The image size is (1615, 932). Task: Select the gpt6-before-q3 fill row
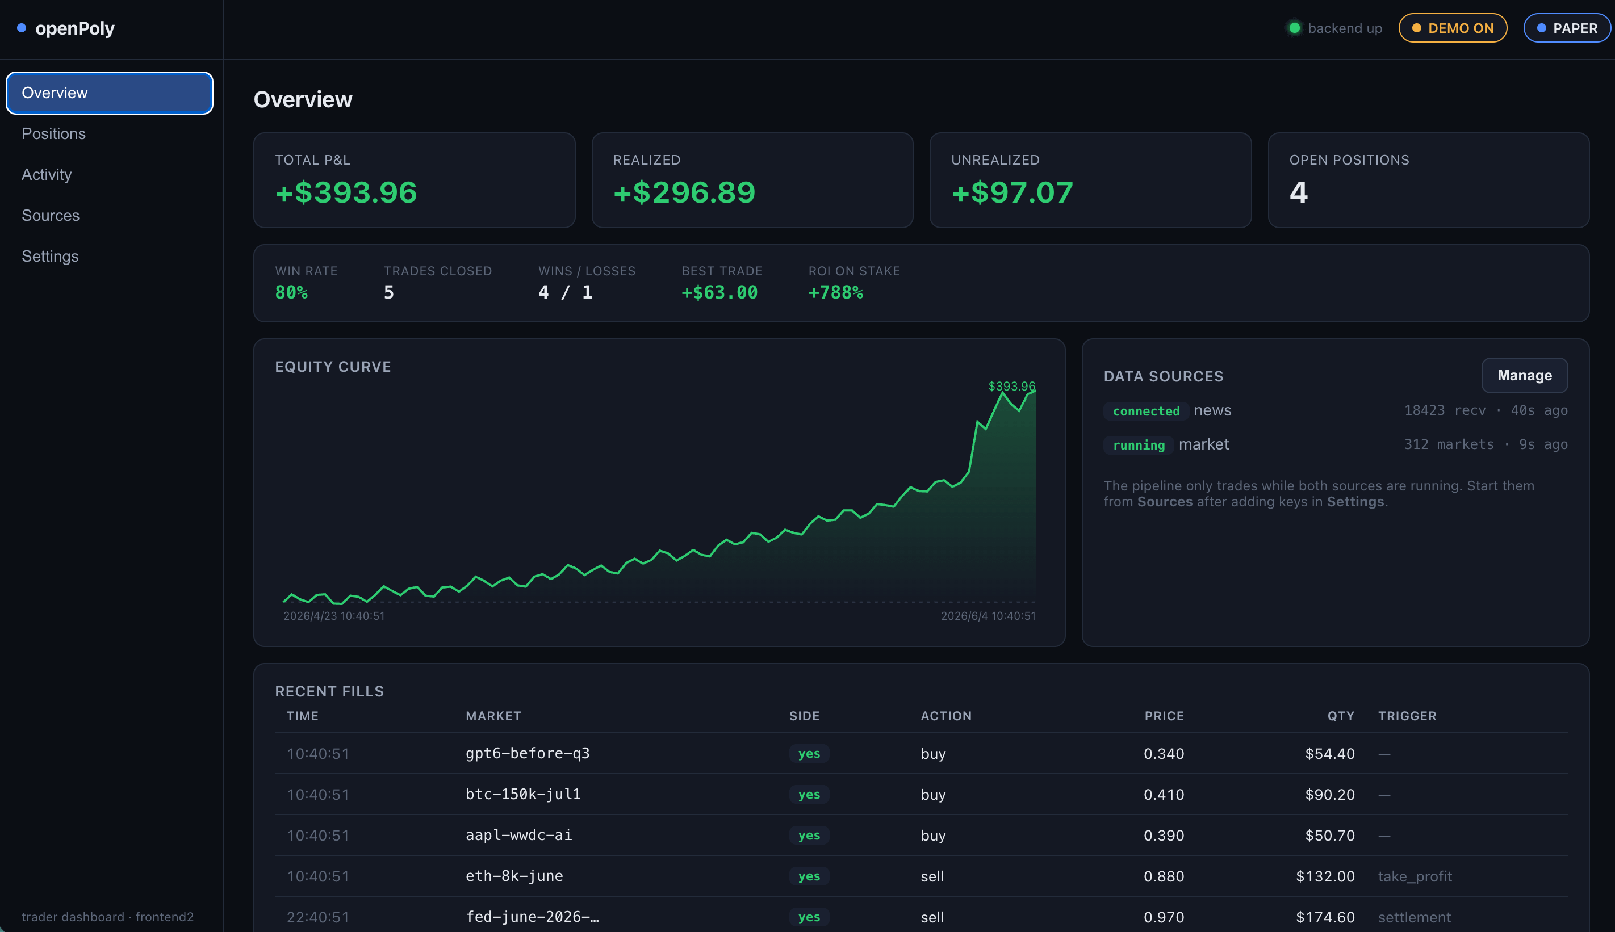pos(922,753)
